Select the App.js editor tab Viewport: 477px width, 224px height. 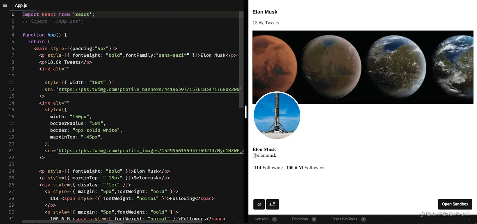[21, 5]
